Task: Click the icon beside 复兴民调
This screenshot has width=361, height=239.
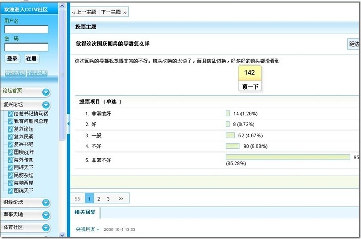Action: pos(10,137)
